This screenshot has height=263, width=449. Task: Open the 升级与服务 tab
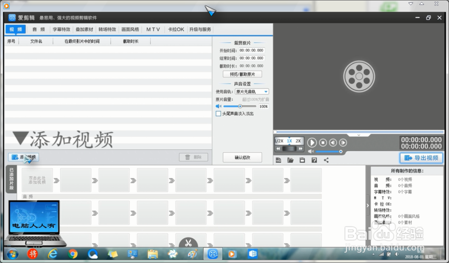[200, 29]
